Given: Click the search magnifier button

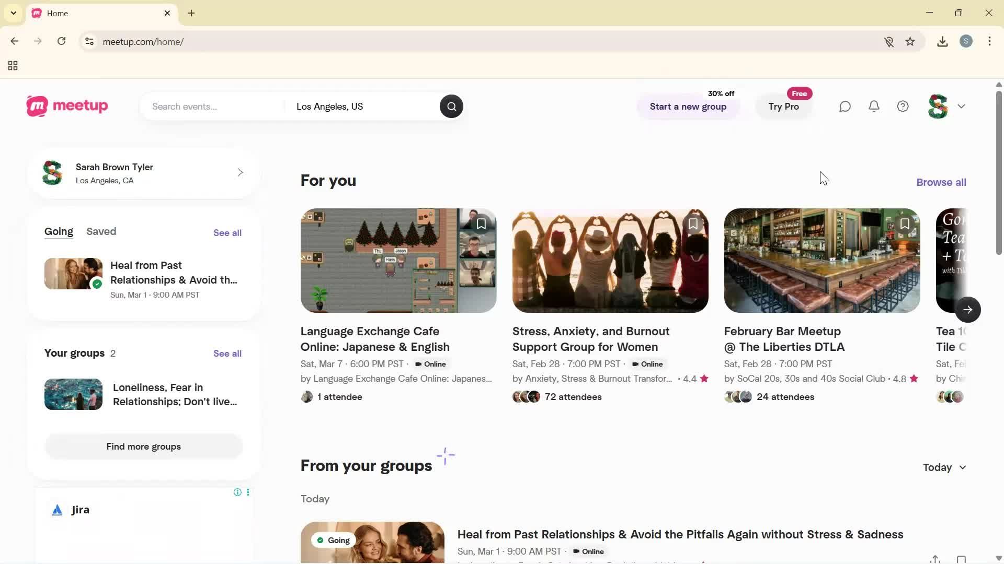Looking at the screenshot, I should click(x=451, y=106).
